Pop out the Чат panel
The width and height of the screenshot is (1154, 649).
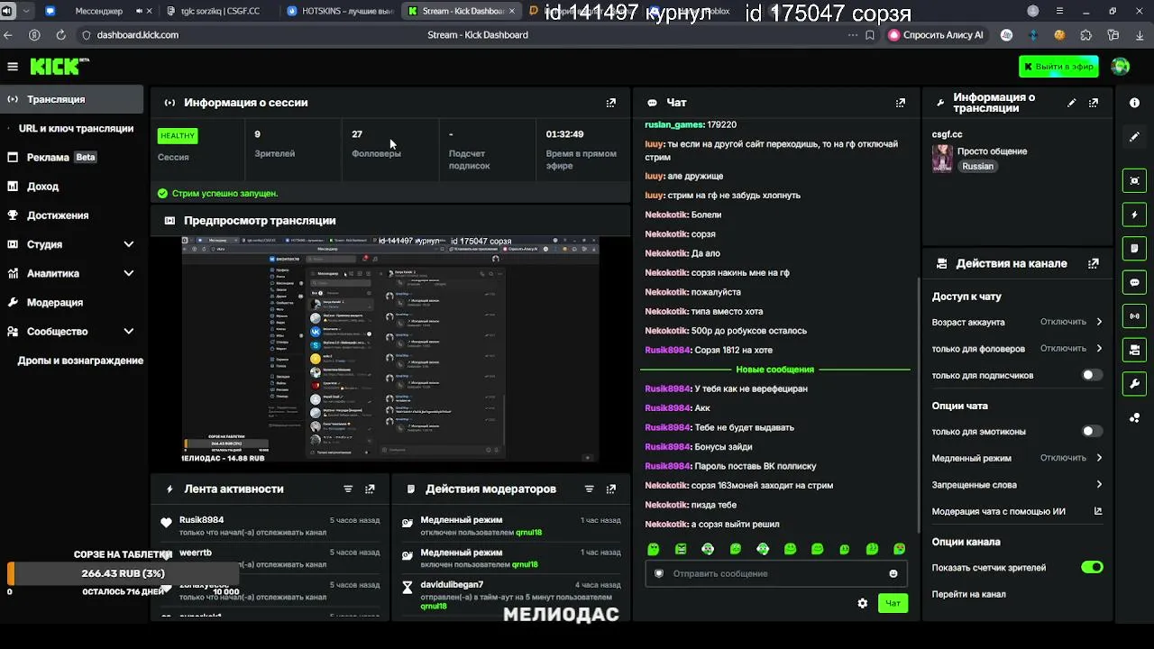point(901,103)
